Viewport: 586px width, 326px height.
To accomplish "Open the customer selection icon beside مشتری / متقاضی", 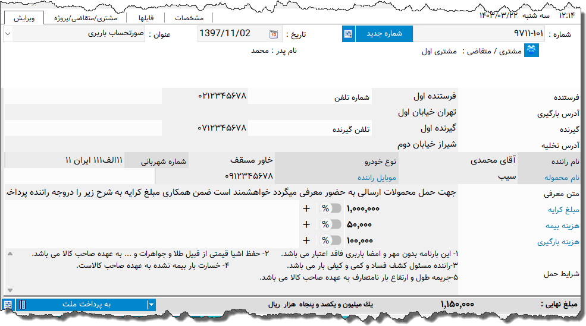I will pos(531,50).
